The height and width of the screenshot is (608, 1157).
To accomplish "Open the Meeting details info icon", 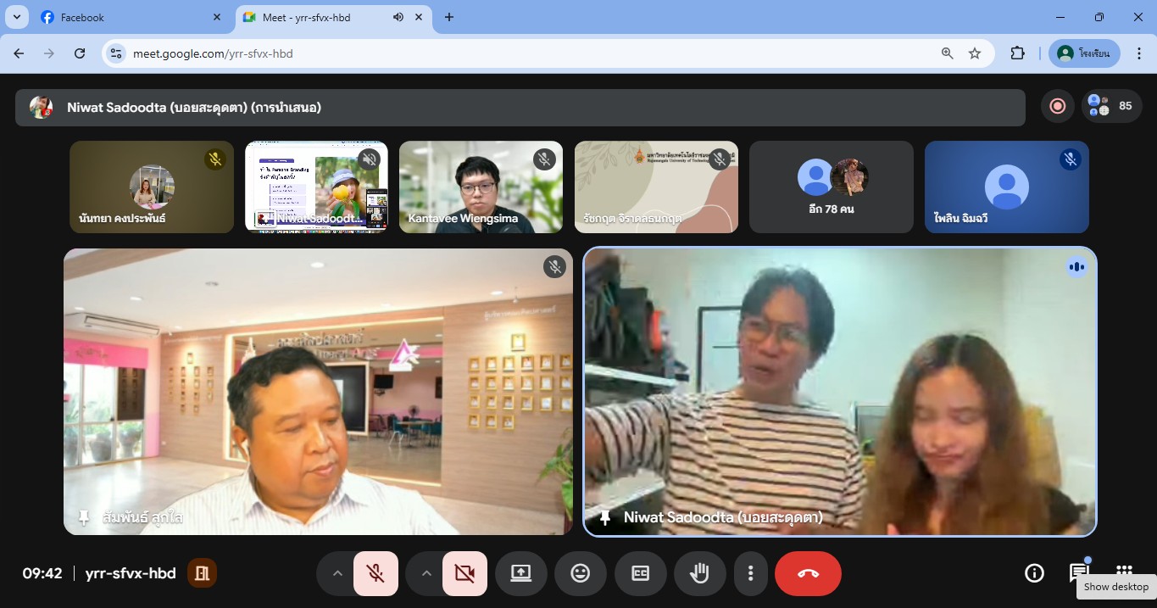I will click(x=1034, y=573).
